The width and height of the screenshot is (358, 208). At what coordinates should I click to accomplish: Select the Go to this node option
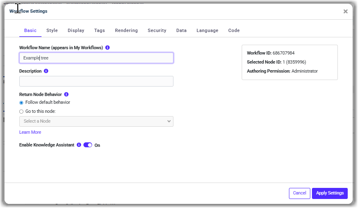[x=21, y=111]
